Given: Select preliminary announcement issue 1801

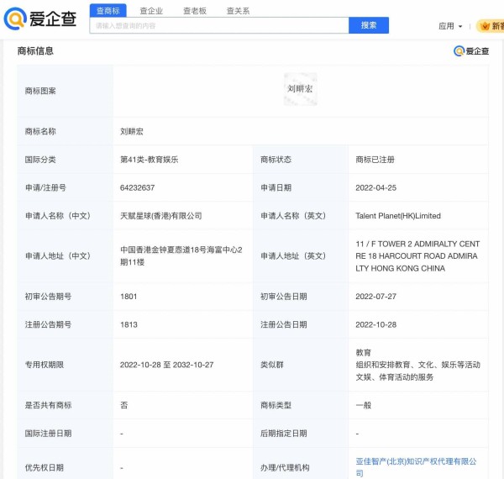Looking at the screenshot, I should tap(129, 297).
